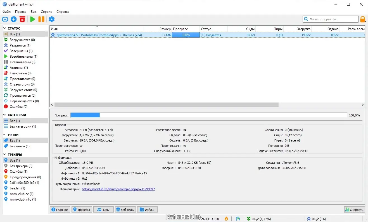
Task: Click the red delete torrent toolbar icon
Action: pos(22,19)
